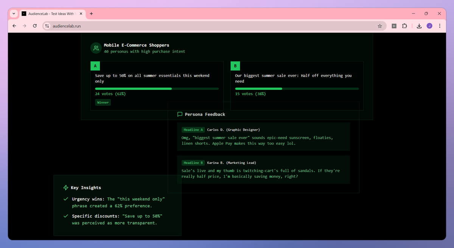The height and width of the screenshot is (248, 454).
Task: Reload the page with the refresh icon
Action: [x=35, y=26]
